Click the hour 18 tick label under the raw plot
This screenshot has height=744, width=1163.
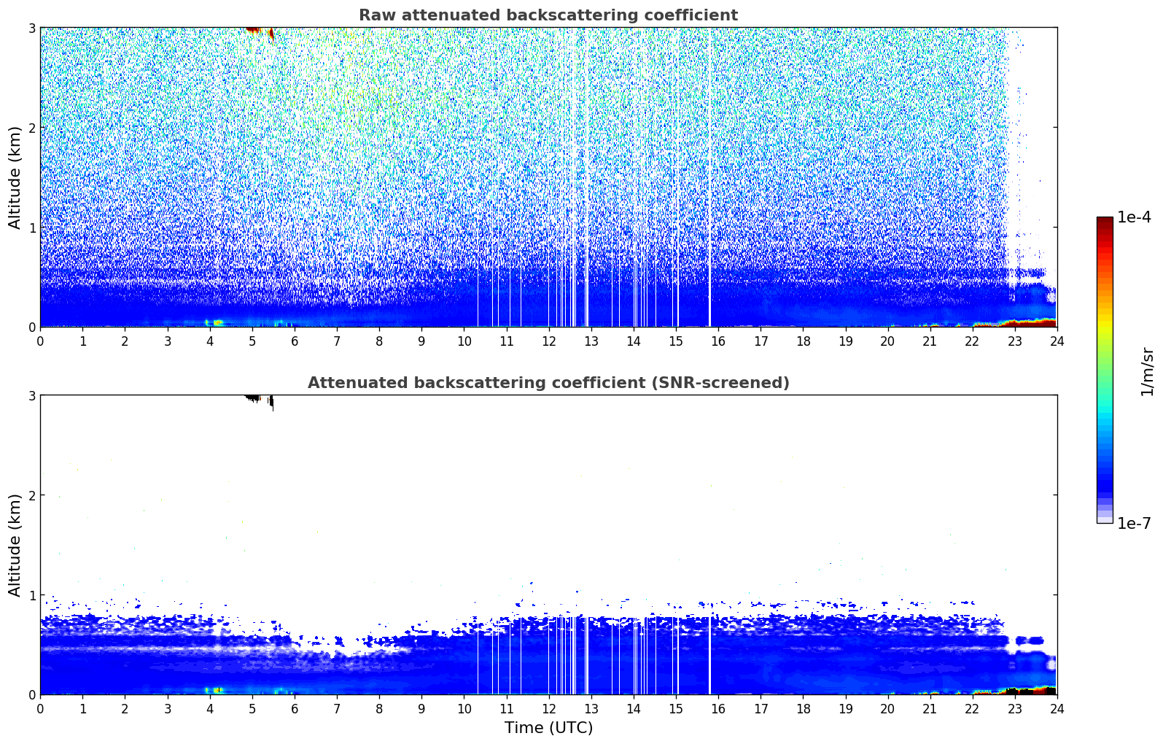click(803, 341)
